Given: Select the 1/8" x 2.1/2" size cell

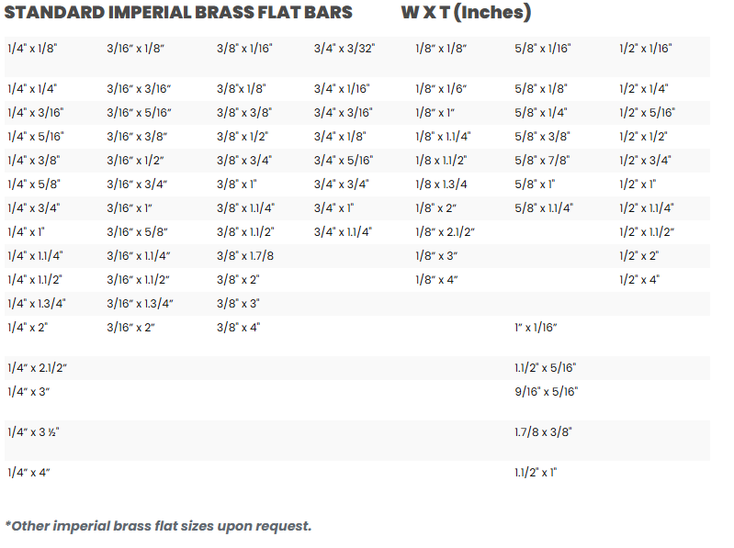Looking at the screenshot, I should click(x=445, y=231).
